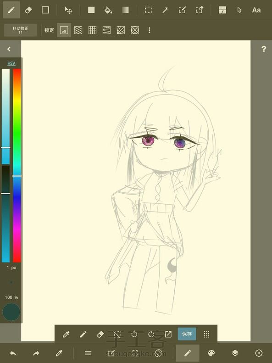Image resolution: width=272 pixels, height=363 pixels.
Task: Select the Eraser tool in top toolbar
Action: [28, 10]
